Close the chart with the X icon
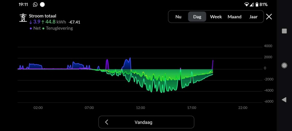This screenshot has height=131, width=292. pyautogui.click(x=269, y=17)
